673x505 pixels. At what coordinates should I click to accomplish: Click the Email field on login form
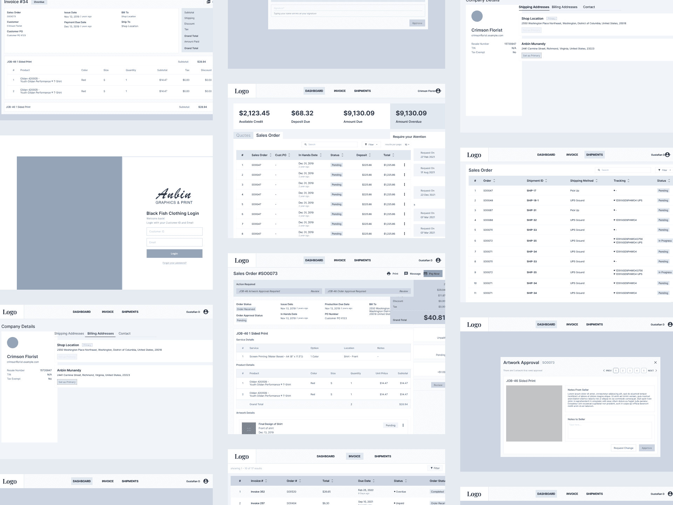click(175, 242)
